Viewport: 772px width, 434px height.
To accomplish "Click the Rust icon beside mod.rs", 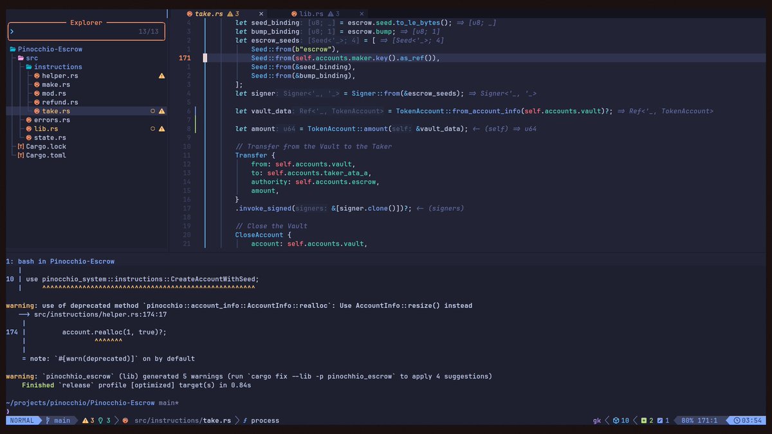I will pos(37,94).
